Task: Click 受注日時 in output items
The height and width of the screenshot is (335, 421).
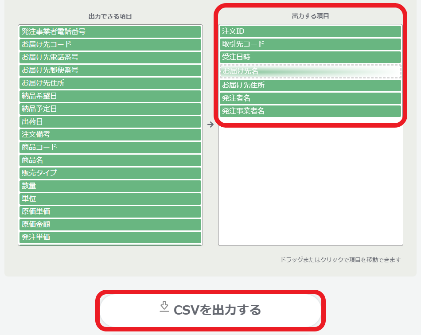Action: tap(310, 57)
